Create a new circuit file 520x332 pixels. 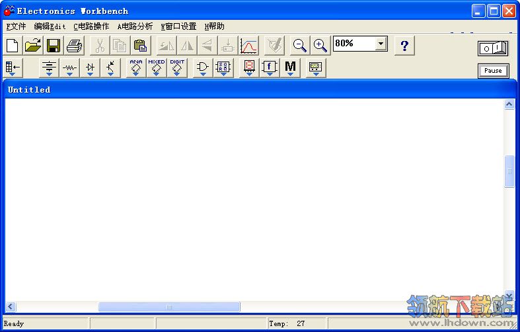(x=13, y=46)
